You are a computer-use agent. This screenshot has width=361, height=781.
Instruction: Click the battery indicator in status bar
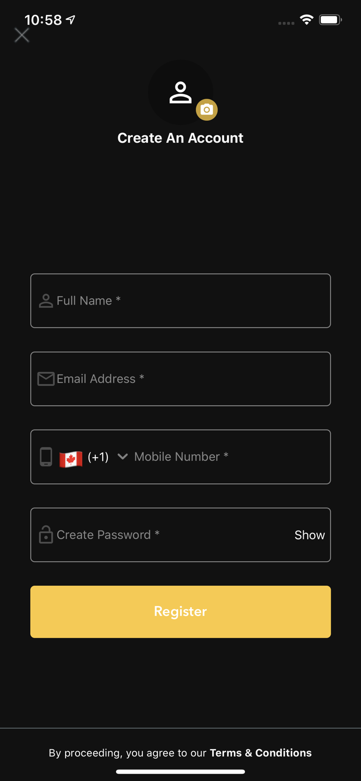pos(330,19)
